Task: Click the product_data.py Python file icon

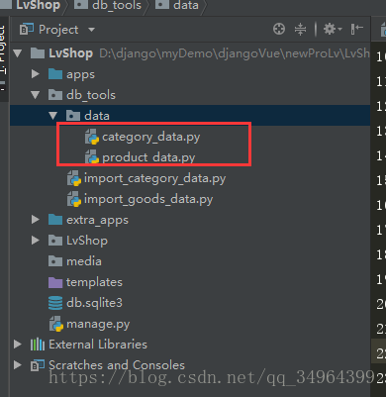Action: (92, 157)
